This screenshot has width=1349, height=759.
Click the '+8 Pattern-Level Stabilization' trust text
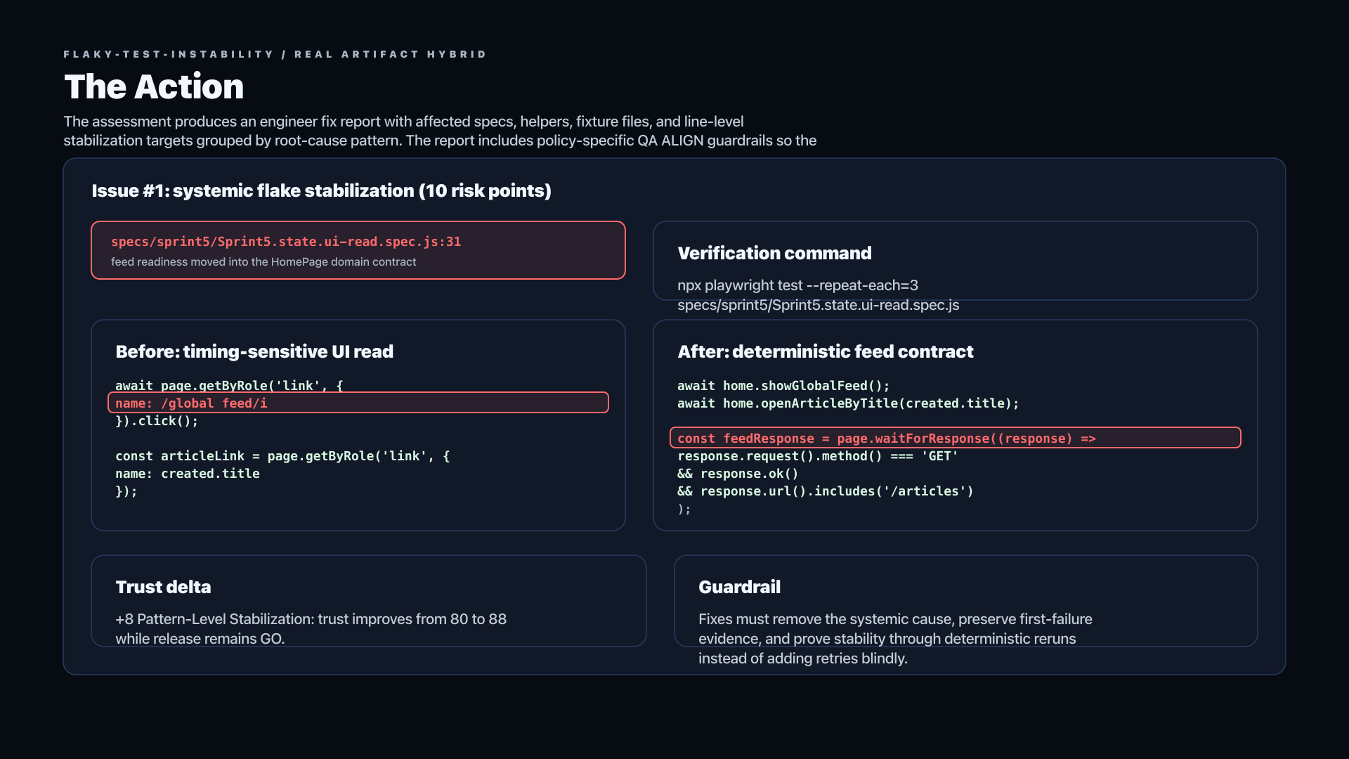point(311,619)
